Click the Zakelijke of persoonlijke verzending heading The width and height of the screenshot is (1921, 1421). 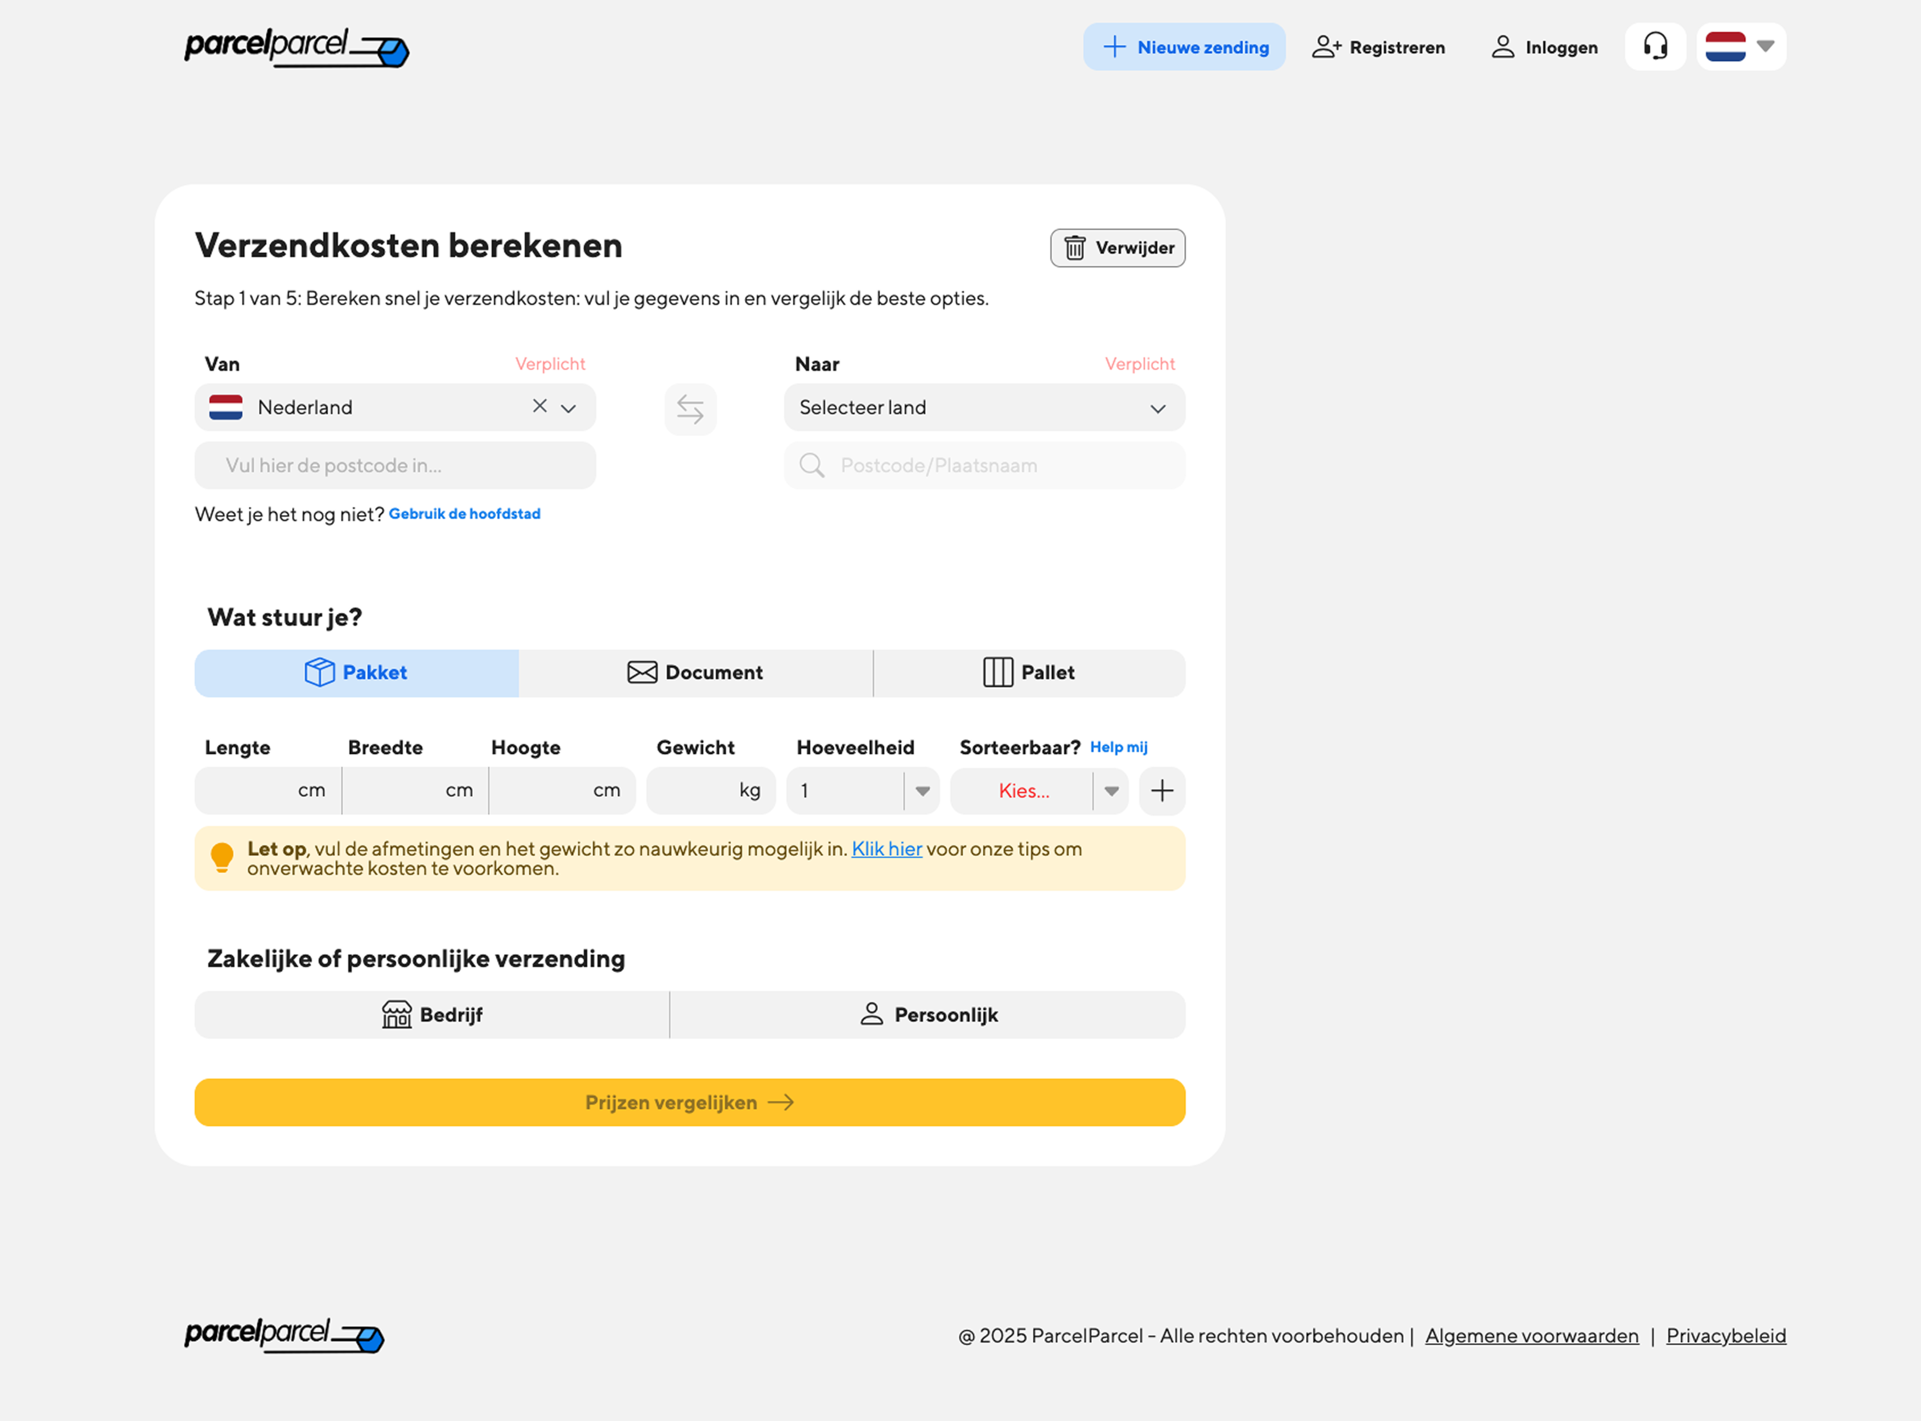point(417,959)
